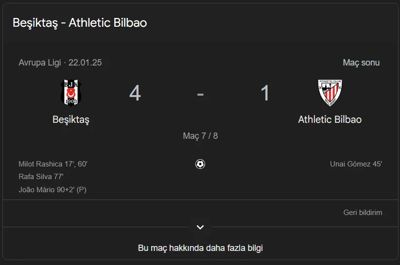Click the 22.01.25 match date

(85, 63)
